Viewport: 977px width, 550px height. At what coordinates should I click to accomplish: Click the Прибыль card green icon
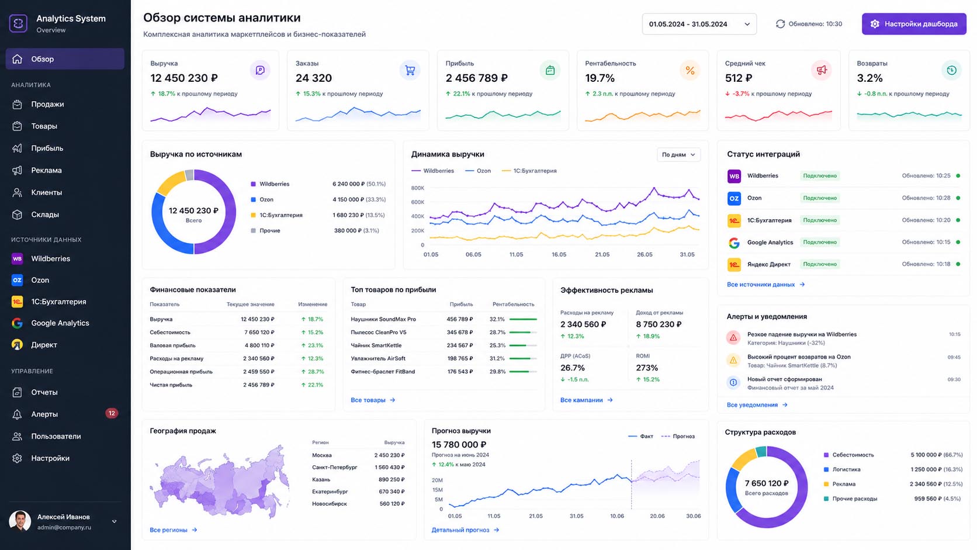click(x=550, y=70)
